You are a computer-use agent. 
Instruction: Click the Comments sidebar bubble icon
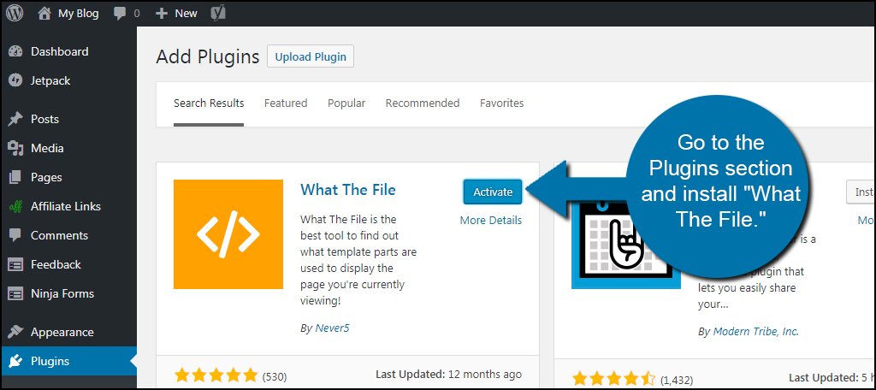pyautogui.click(x=15, y=235)
